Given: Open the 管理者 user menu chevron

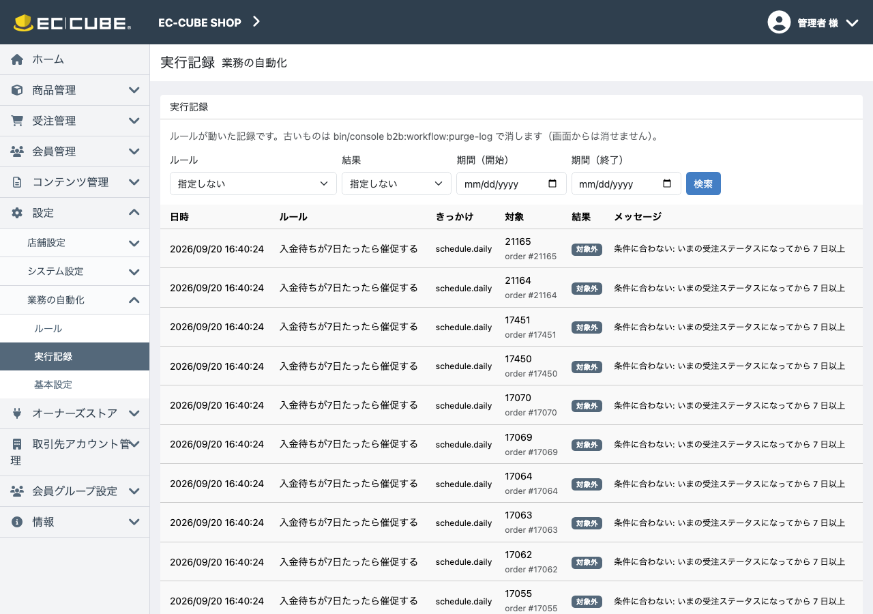Looking at the screenshot, I should click(x=852, y=23).
